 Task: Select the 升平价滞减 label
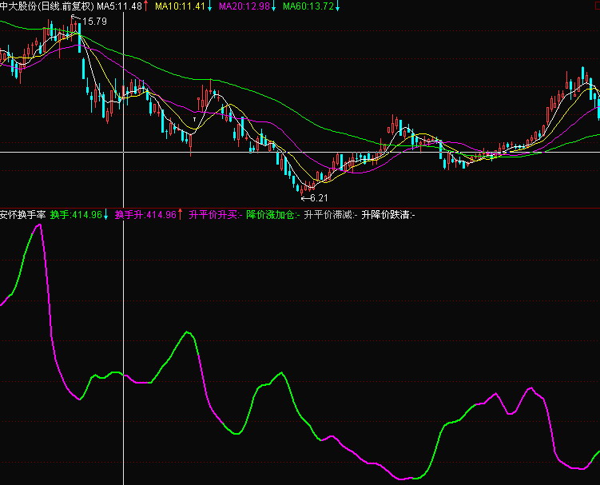coord(331,215)
